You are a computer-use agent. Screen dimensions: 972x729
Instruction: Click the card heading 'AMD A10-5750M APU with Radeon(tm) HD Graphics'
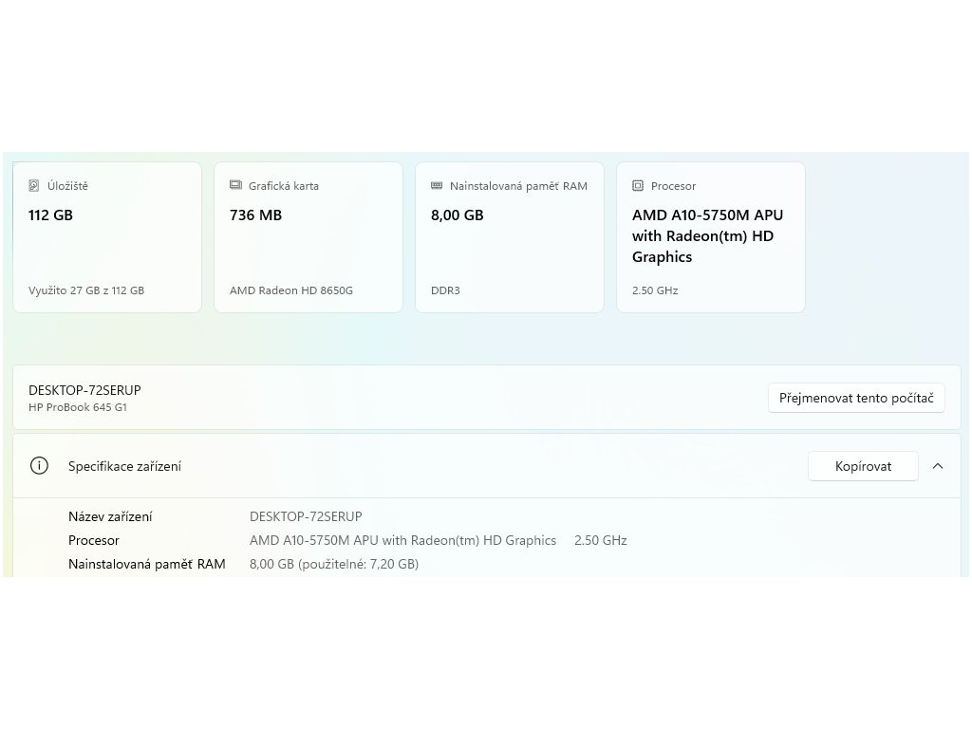pyautogui.click(x=707, y=235)
